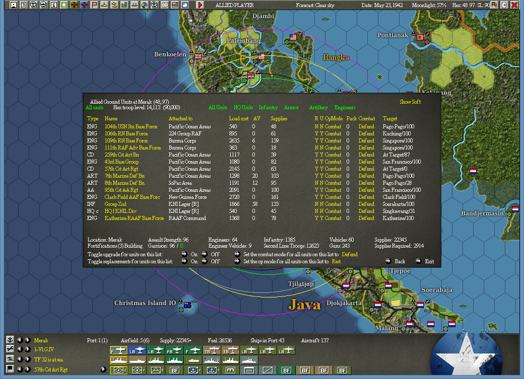This screenshot has height=379, width=524.
Task: Click the information 'i' toolbar icon
Action: [x=54, y=5]
